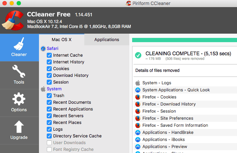Select Applications - Preview row
Screen dimensions: 237x153
pyautogui.click(x=185, y=147)
